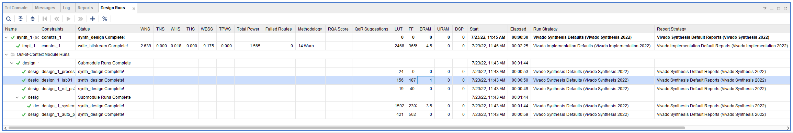Select design_1_system run row
The image size is (793, 133).
pyautogui.click(x=397, y=106)
